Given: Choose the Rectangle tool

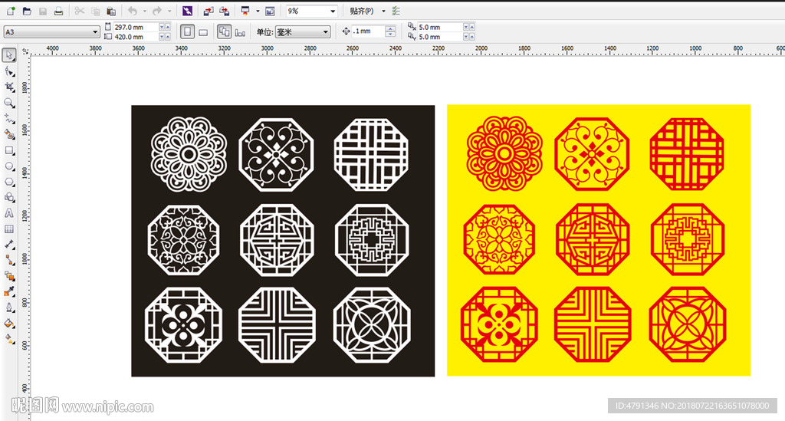Looking at the screenshot, I should [x=9, y=150].
